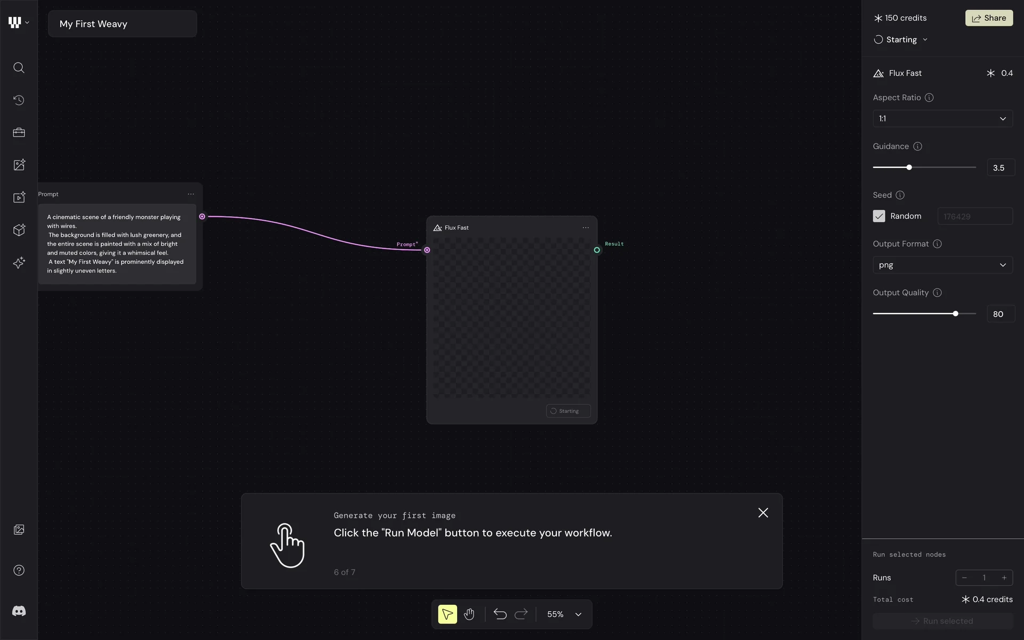Viewport: 1024px width, 640px height.
Task: Select the hand pan tool
Action: [469, 614]
